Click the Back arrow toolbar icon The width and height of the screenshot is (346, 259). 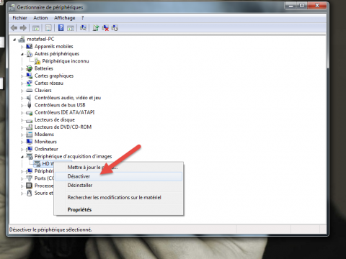(x=14, y=28)
